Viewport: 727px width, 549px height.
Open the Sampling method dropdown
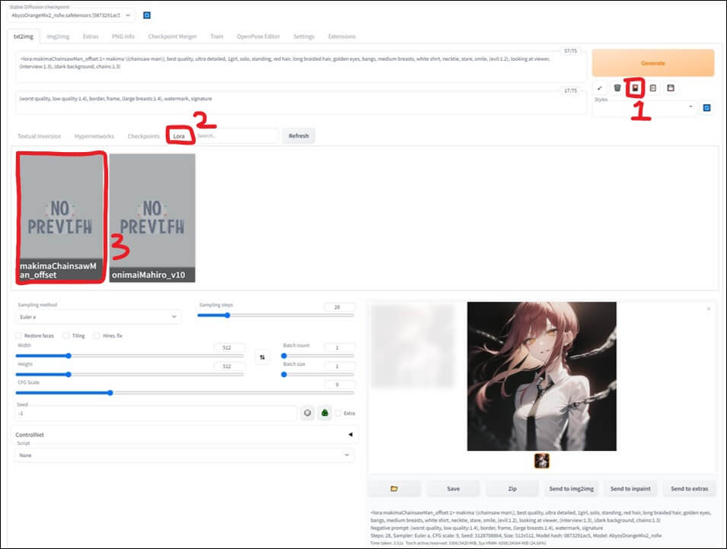[99, 316]
